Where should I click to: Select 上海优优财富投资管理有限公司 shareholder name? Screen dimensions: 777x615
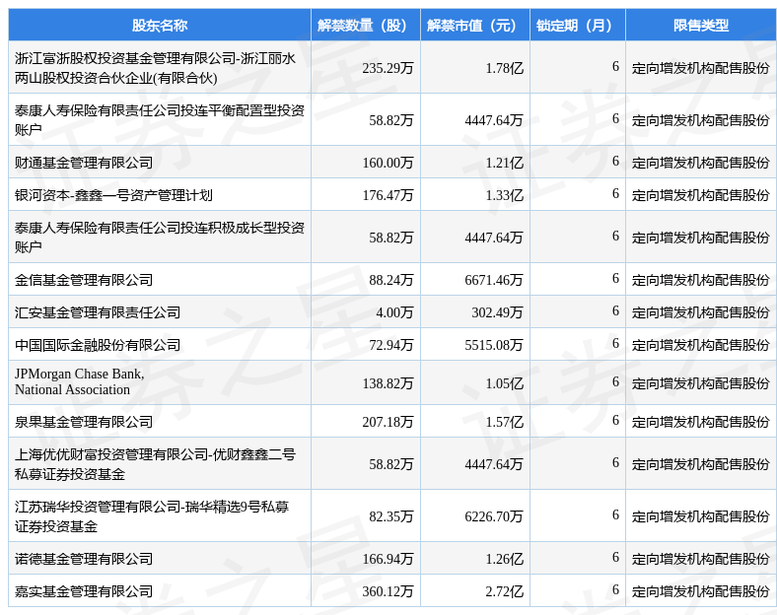click(x=155, y=464)
